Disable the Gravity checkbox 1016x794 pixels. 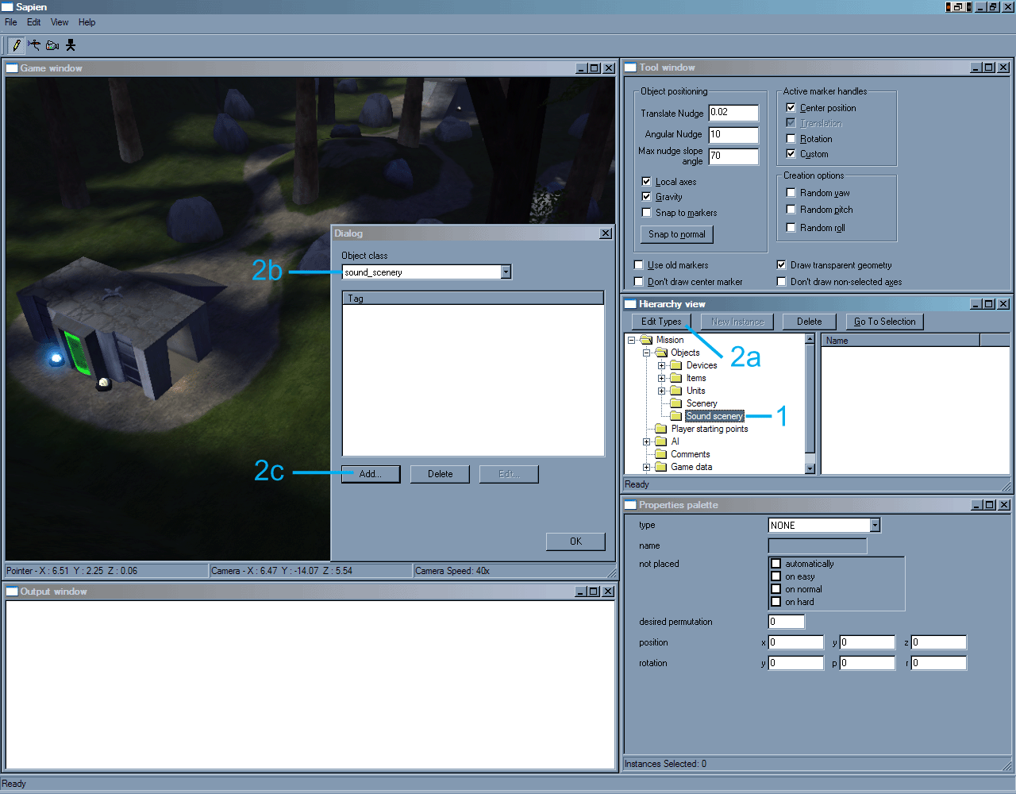646,197
